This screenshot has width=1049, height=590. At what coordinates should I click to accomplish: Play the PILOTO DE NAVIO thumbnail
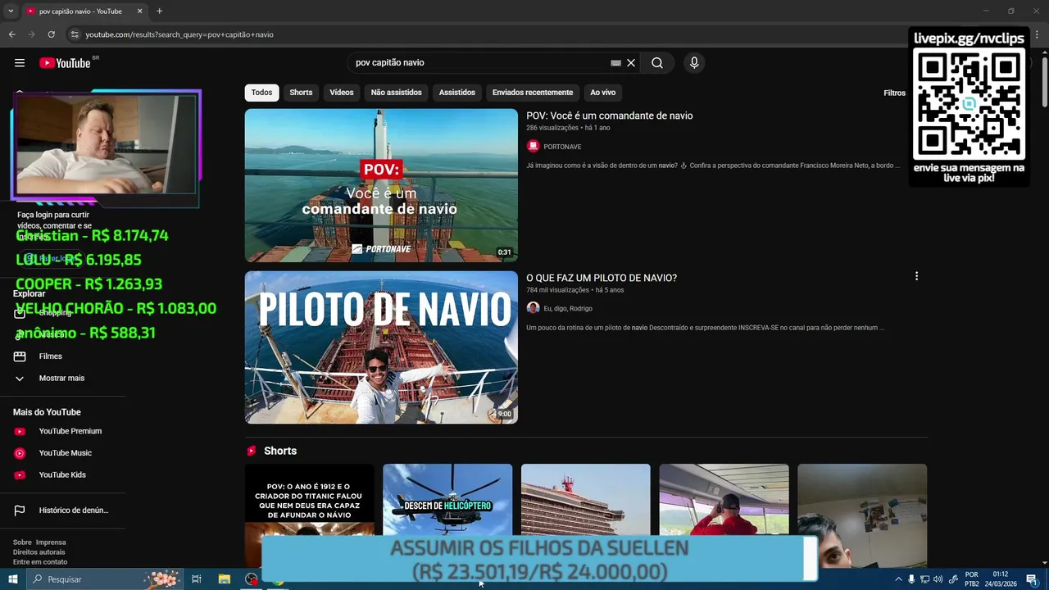pyautogui.click(x=381, y=347)
